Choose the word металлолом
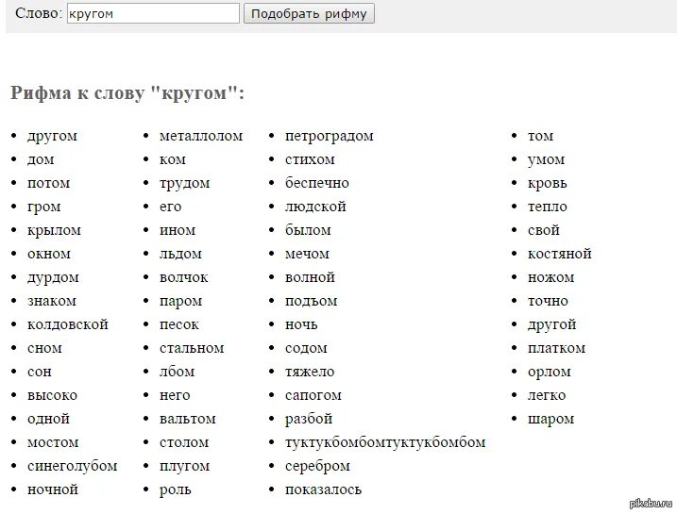This screenshot has height=514, width=677. click(x=201, y=136)
